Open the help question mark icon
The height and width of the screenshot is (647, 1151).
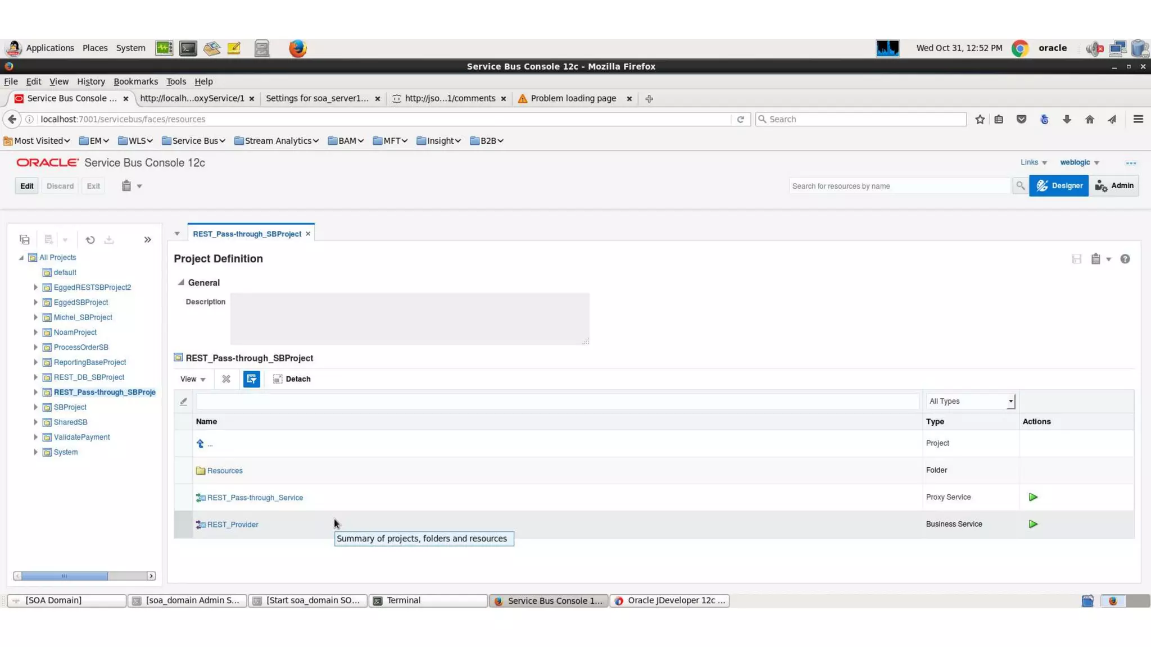click(1125, 259)
